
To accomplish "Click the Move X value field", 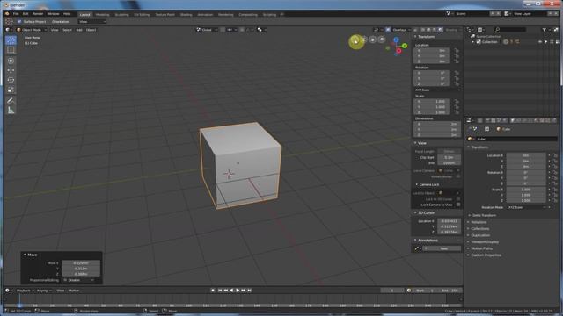I will click(x=81, y=263).
